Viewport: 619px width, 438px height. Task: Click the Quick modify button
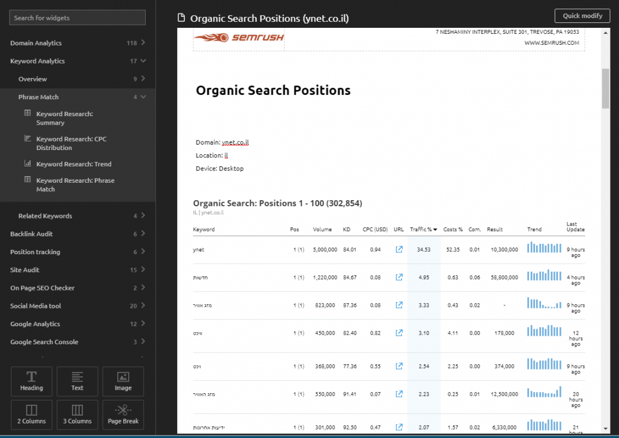[582, 16]
